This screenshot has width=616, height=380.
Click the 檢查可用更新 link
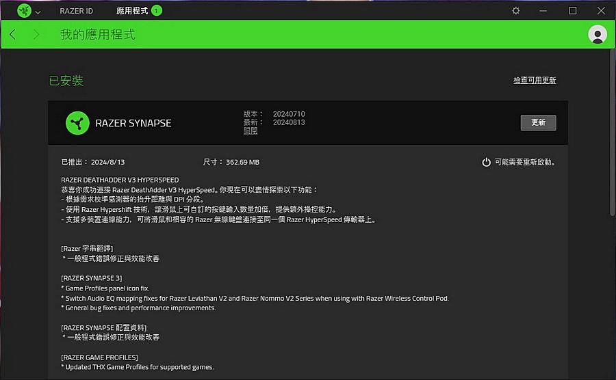[x=535, y=80]
